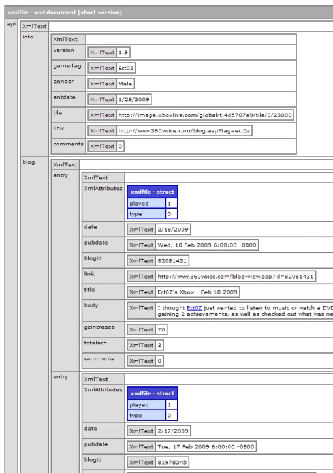Toggle the second 'xmlfile - struct' header (2/17/2009 entry)
The width and height of the screenshot is (333, 473).
152,393
